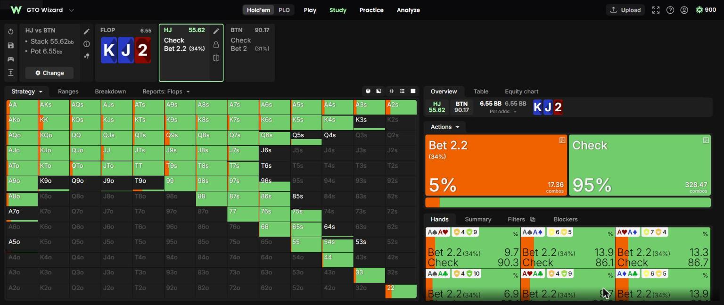Expand the GTO Wizard chevron dropdown

(x=72, y=10)
